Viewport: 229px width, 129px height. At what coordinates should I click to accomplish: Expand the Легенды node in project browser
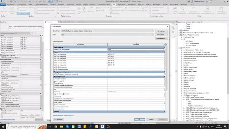[179, 30]
